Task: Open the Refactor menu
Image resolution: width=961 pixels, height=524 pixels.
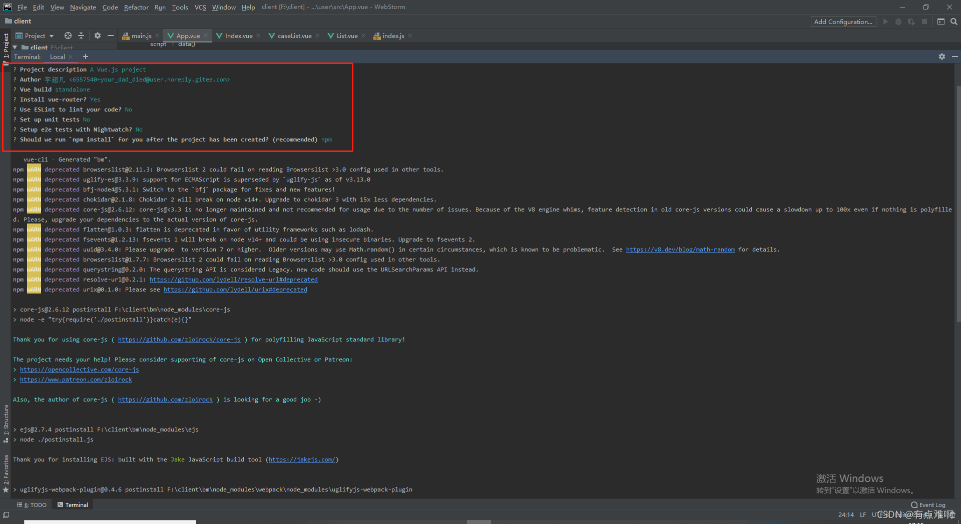Action: tap(136, 7)
